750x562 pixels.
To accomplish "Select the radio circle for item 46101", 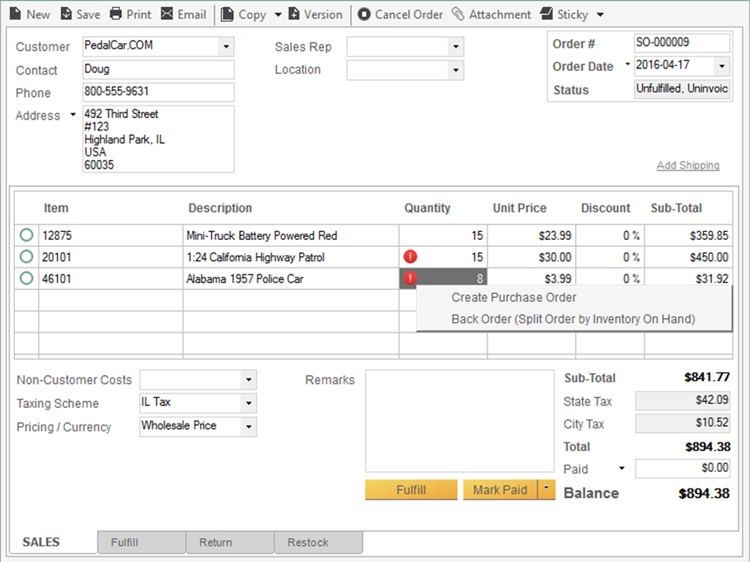I will point(27,278).
